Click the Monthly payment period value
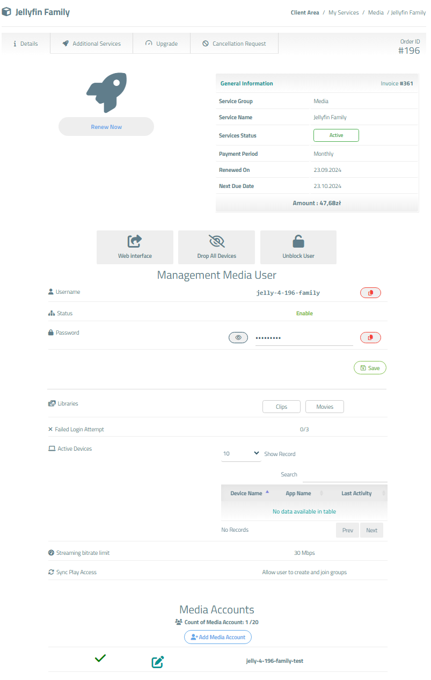Image resolution: width=431 pixels, height=680 pixels. [x=324, y=154]
